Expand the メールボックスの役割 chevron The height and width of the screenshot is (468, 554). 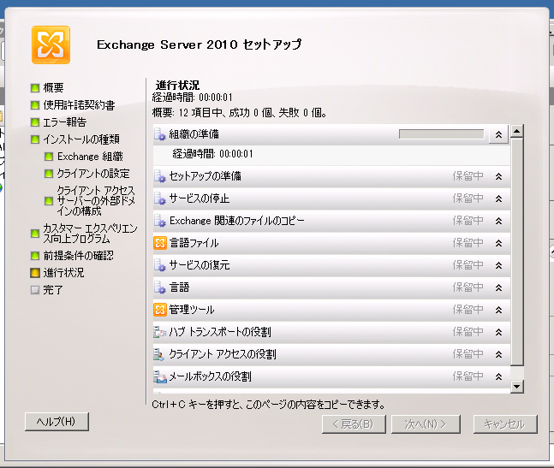tap(498, 376)
